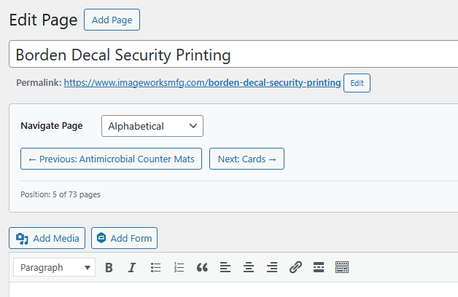The width and height of the screenshot is (458, 297).
Task: Toggle the editor toolbar kitchen sink
Action: (x=342, y=267)
